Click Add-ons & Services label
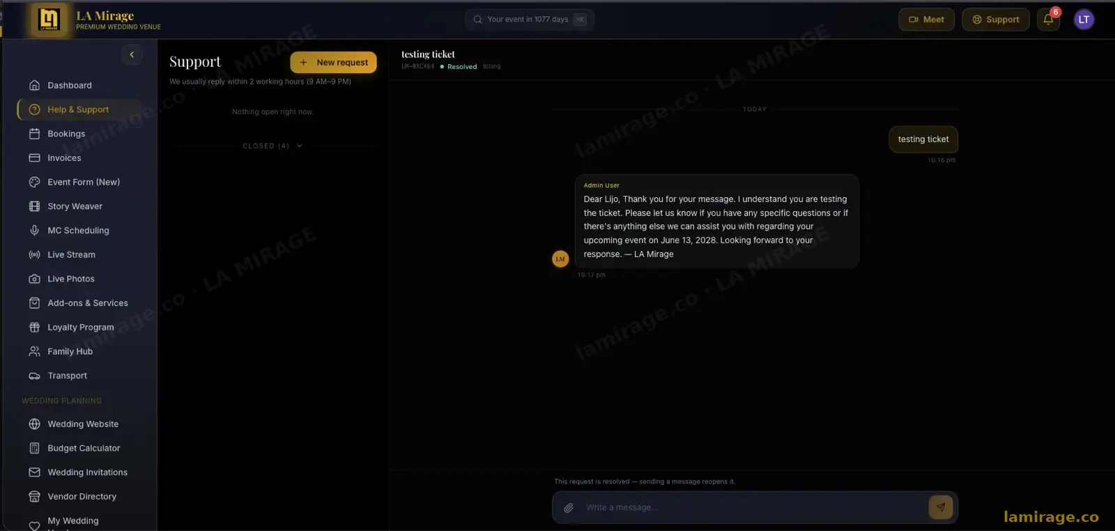This screenshot has height=531, width=1115. [x=88, y=303]
